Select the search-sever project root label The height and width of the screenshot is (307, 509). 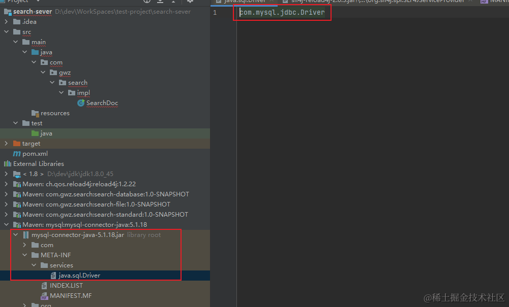(33, 12)
